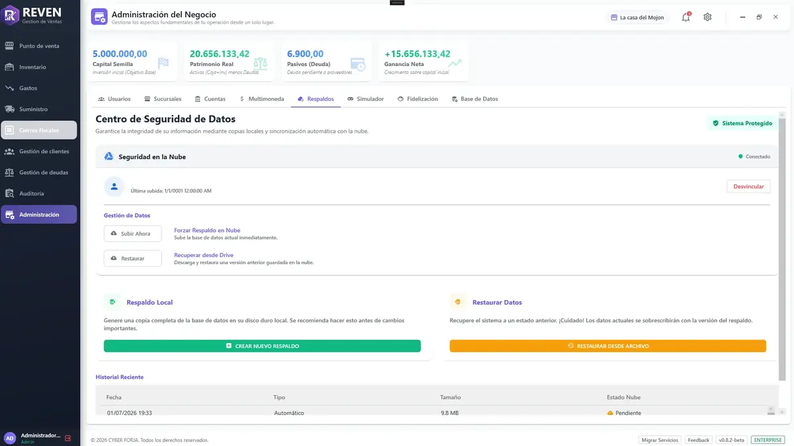
Task: Click the Restaurar cloud button
Action: click(x=132, y=258)
